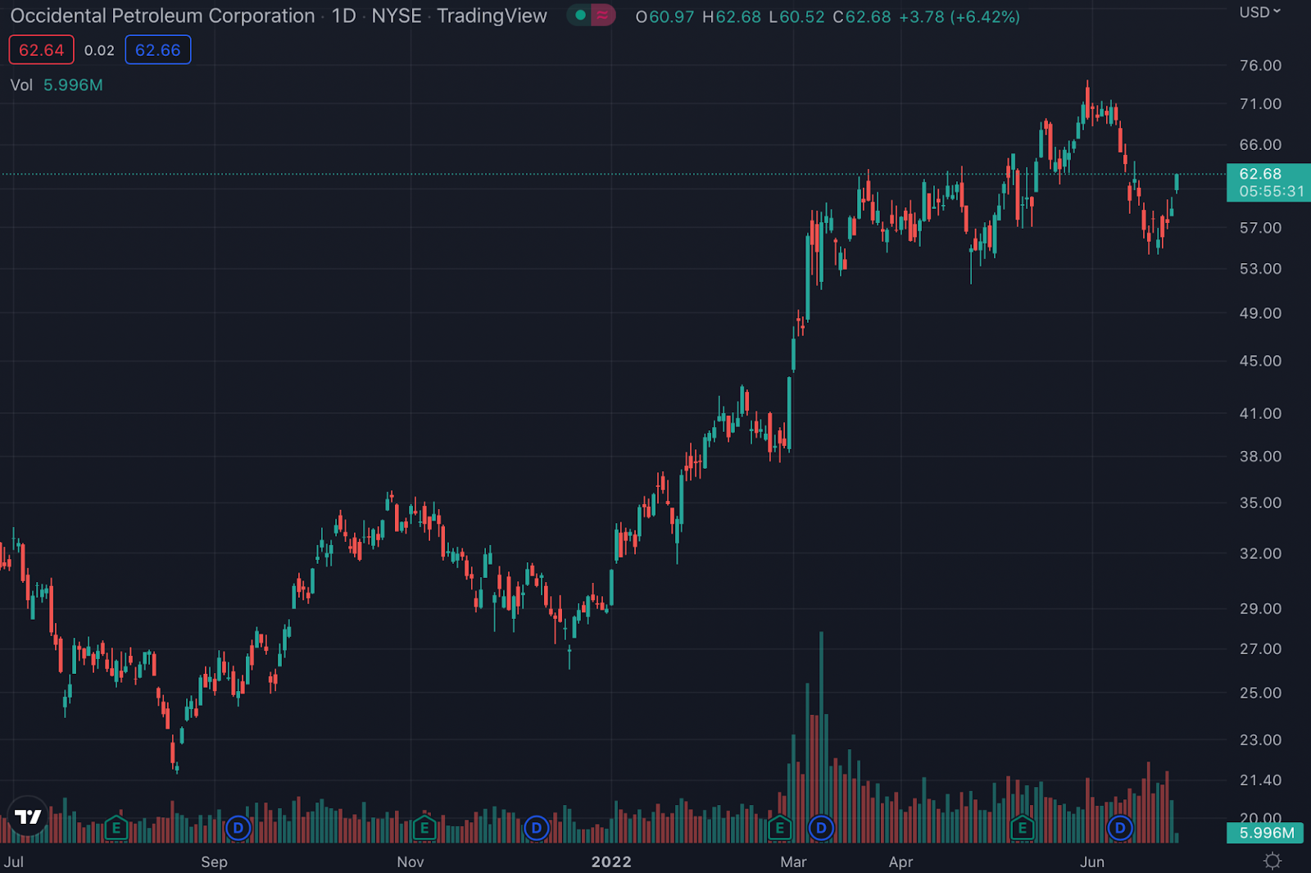Click the 57.00 price axis label
Viewport: 1311px width, 873px height.
(1260, 228)
